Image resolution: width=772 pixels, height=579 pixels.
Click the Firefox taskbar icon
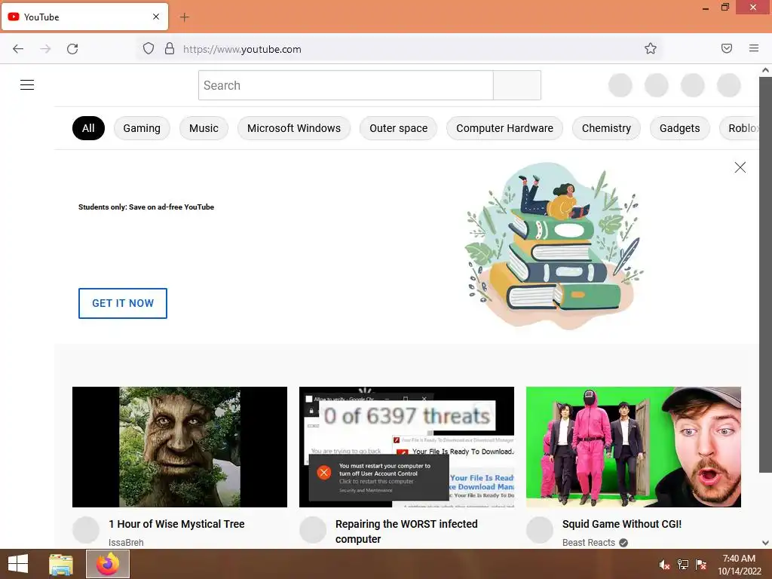pyautogui.click(x=108, y=564)
